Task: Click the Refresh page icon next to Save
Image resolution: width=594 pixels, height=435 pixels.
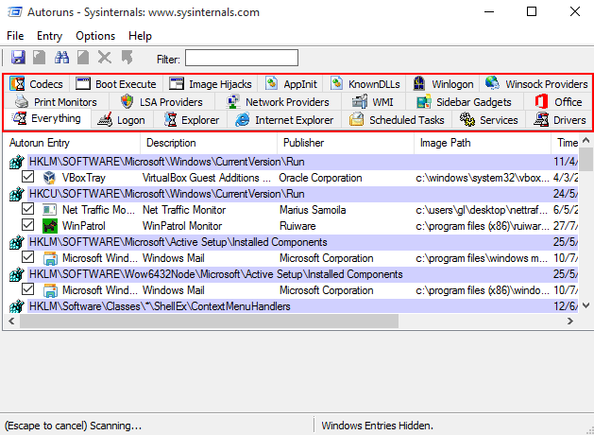Action: point(40,58)
